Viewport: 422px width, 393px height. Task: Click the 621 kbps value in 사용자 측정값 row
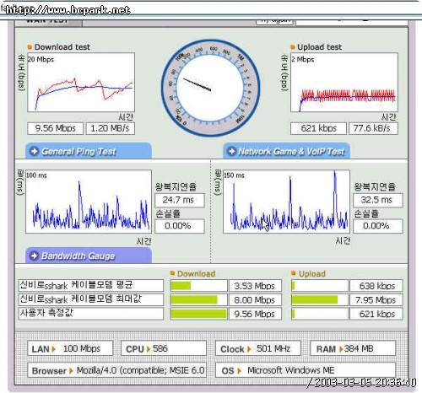click(x=376, y=314)
